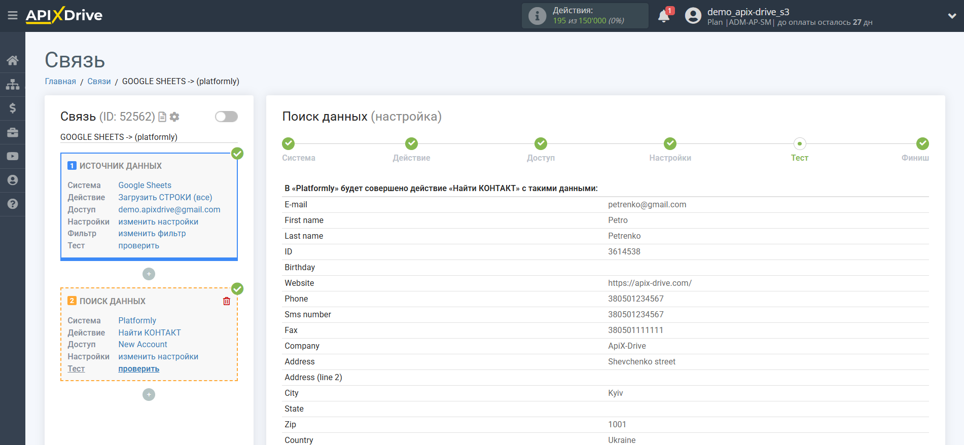Select the ID value 3614538

[x=624, y=252]
